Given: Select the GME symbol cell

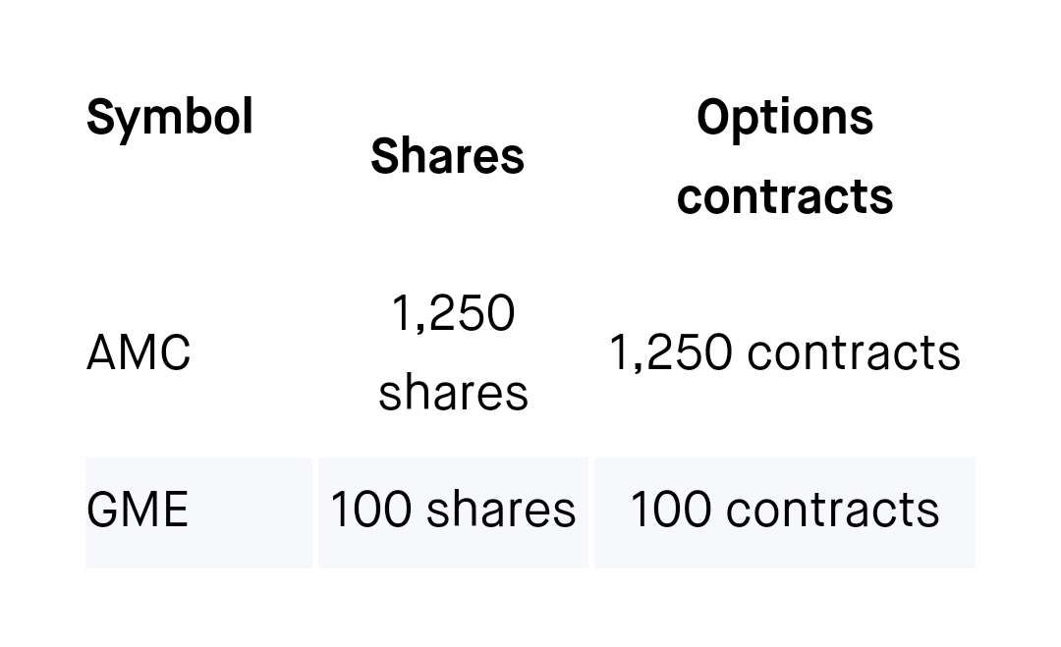Looking at the screenshot, I should tap(138, 510).
